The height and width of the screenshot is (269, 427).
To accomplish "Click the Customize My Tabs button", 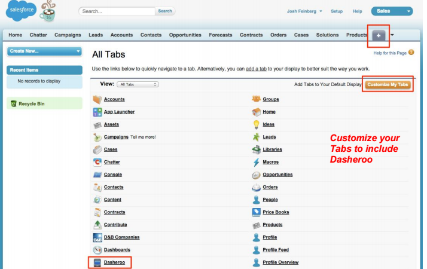I will click(x=388, y=84).
